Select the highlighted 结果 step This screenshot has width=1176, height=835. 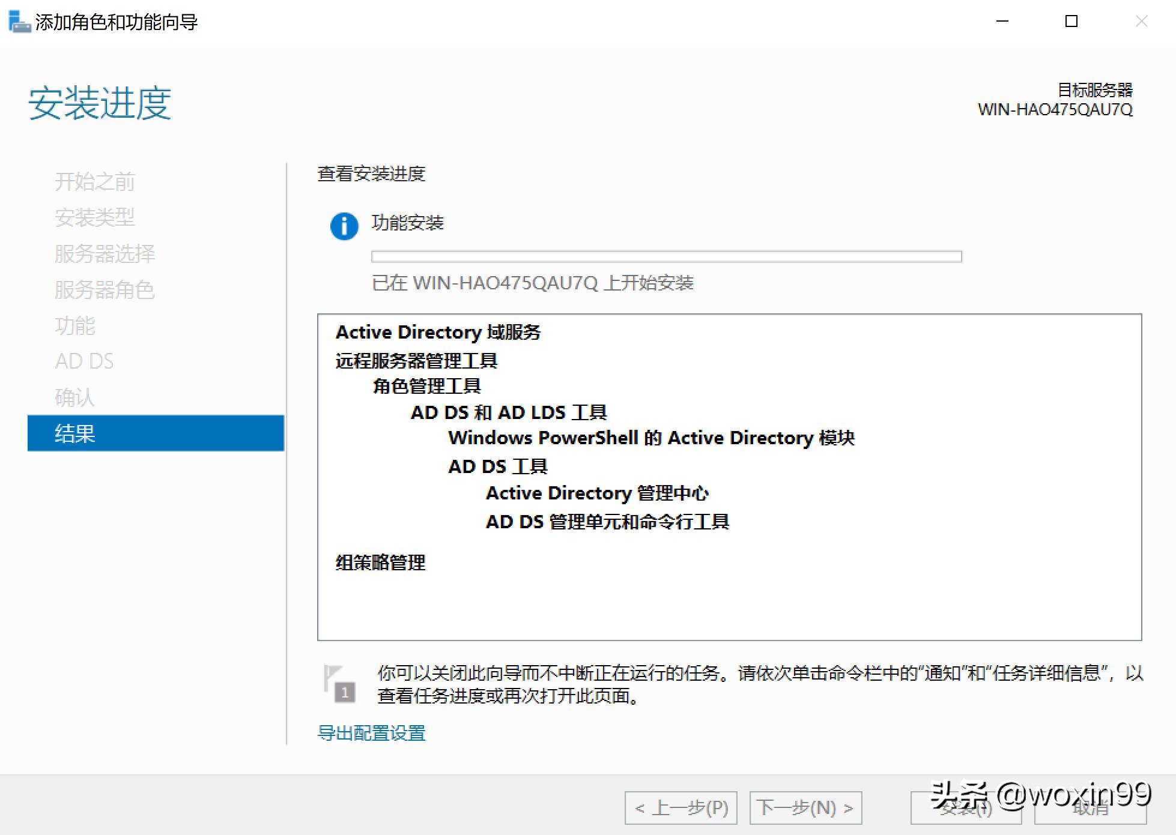[74, 433]
